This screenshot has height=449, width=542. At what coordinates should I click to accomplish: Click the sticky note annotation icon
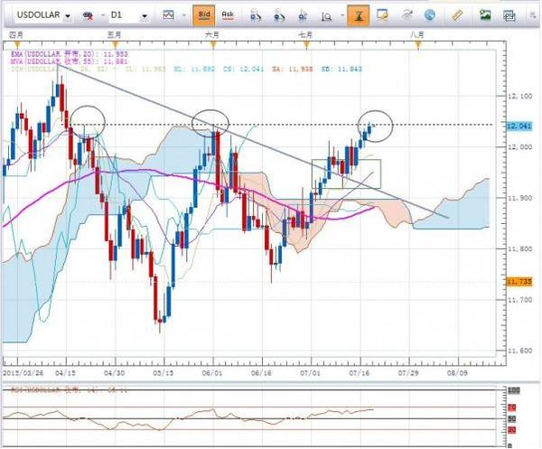click(383, 15)
